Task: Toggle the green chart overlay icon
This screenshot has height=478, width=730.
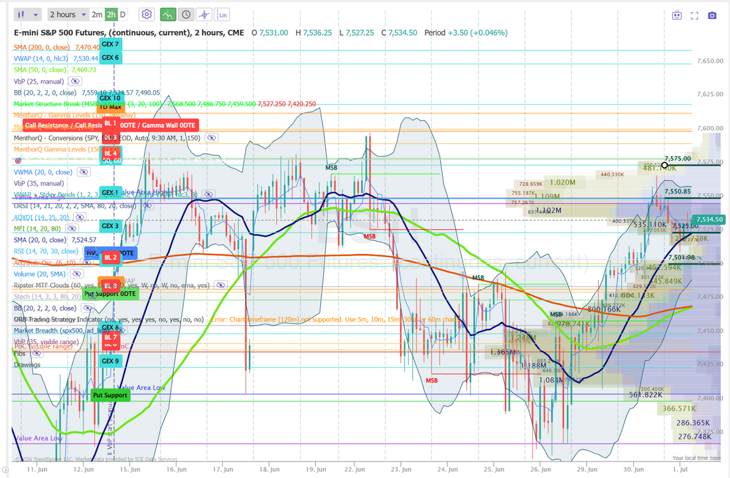Action: tap(168, 15)
